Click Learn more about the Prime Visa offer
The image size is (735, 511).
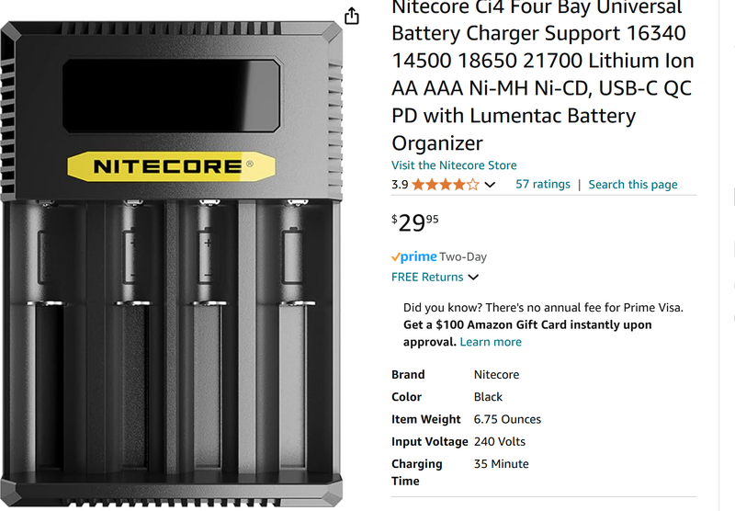click(491, 342)
